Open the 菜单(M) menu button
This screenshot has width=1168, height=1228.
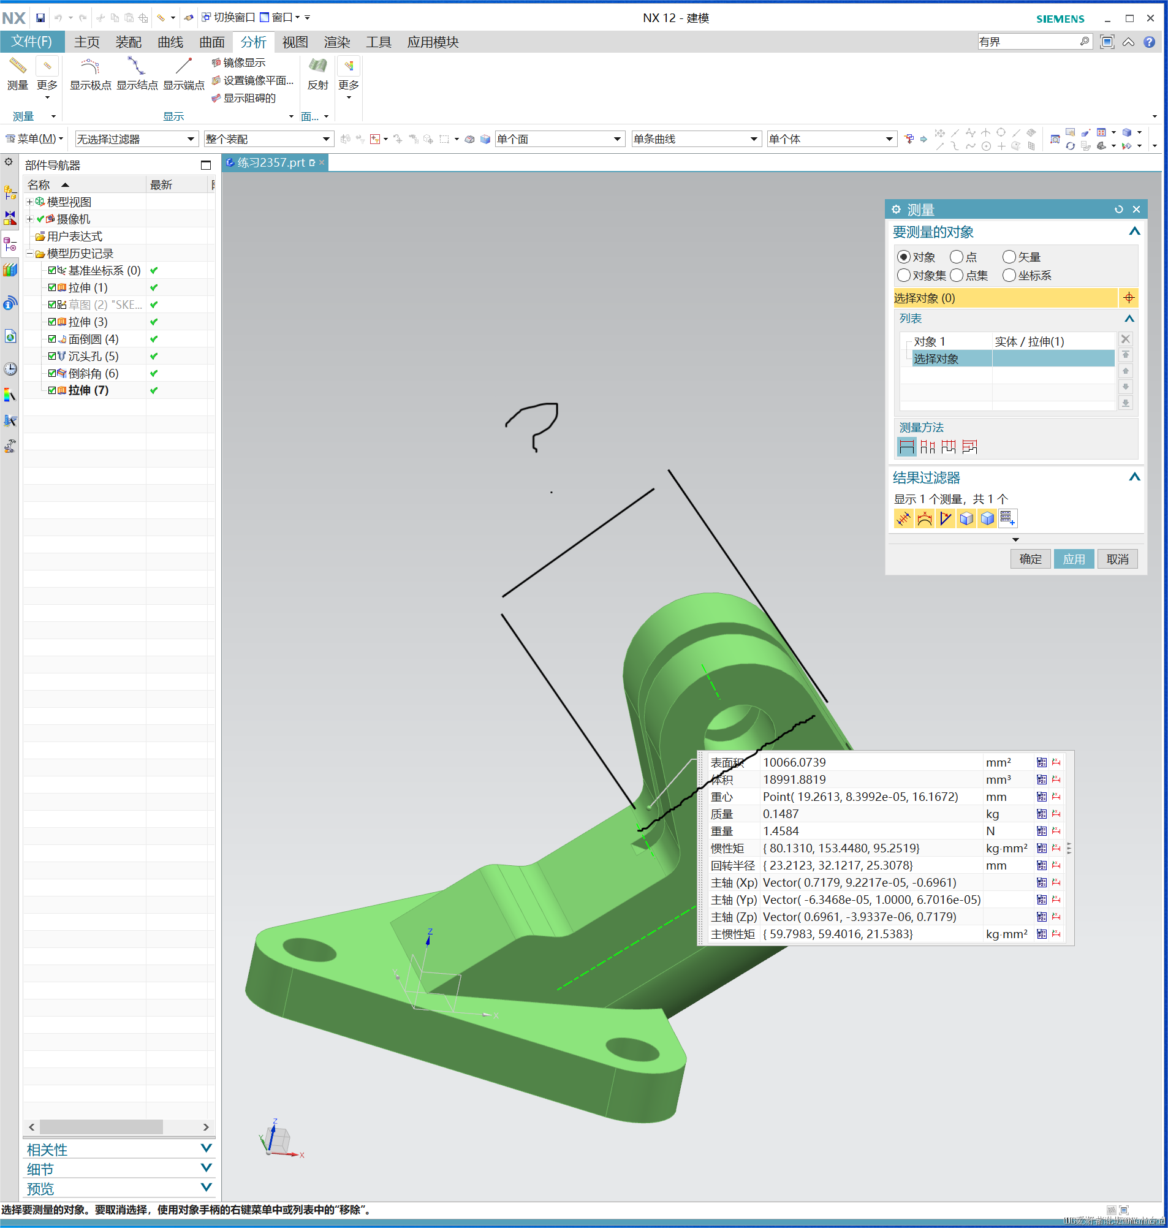35,138
